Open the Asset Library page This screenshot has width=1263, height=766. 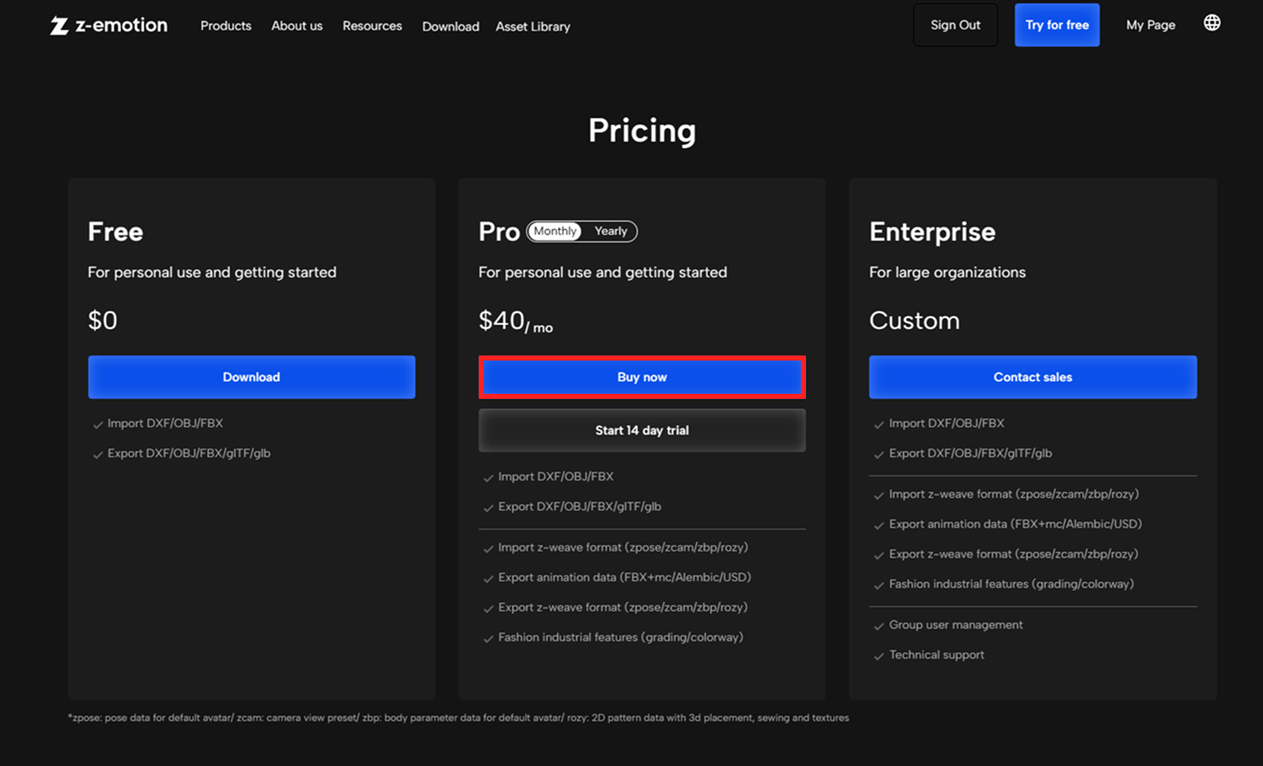[533, 27]
